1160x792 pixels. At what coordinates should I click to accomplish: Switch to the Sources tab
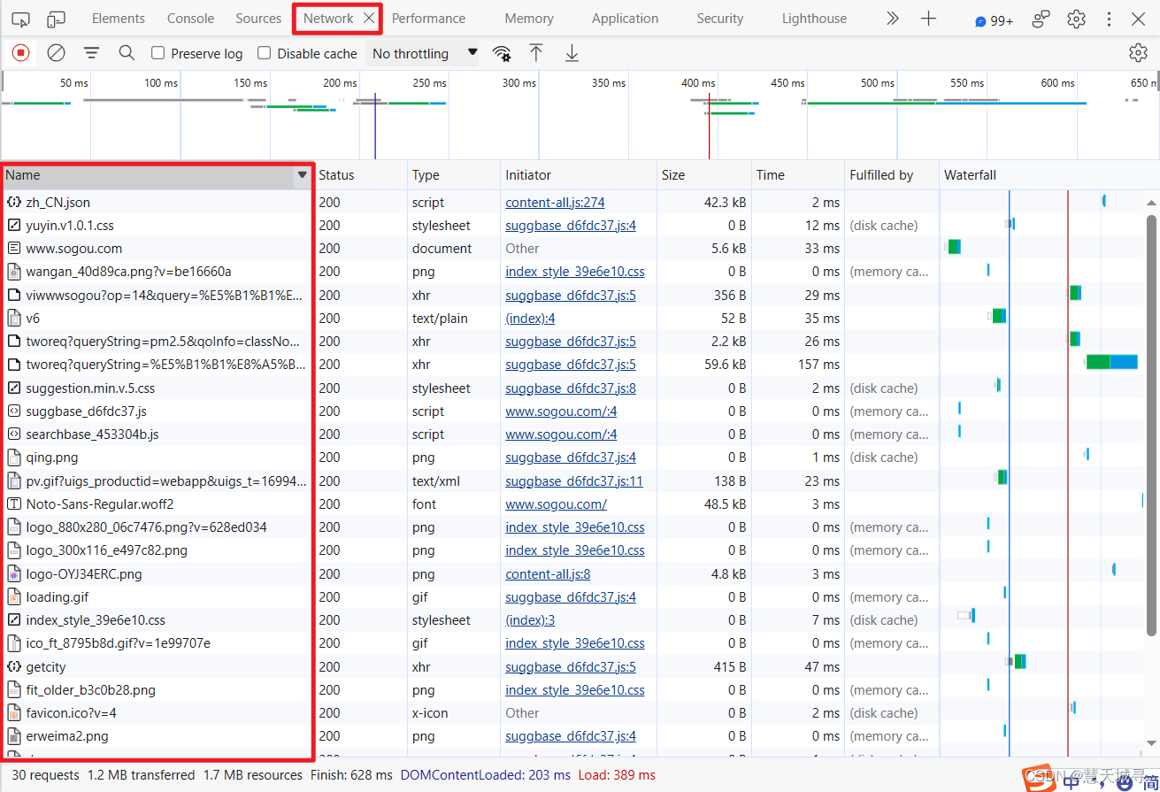(x=258, y=19)
